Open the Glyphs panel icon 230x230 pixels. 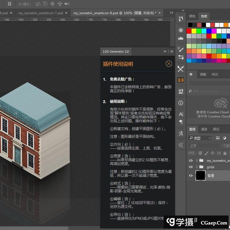(181, 133)
